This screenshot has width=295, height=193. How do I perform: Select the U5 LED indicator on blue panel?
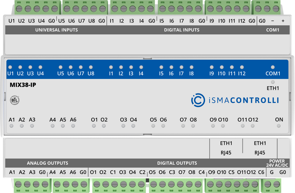pyautogui.click(x=61, y=67)
